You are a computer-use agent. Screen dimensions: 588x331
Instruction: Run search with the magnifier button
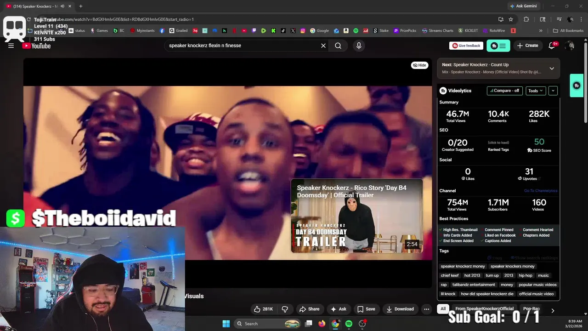click(x=338, y=46)
